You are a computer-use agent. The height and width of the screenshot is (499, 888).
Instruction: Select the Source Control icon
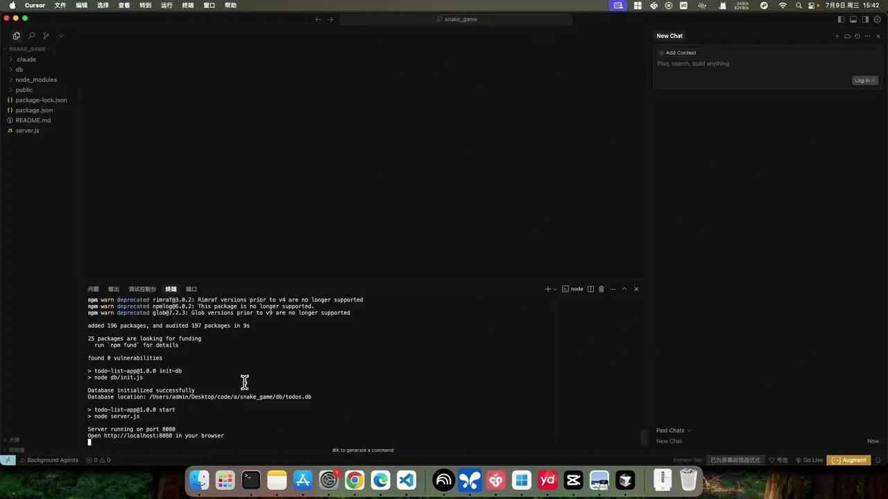click(x=46, y=35)
